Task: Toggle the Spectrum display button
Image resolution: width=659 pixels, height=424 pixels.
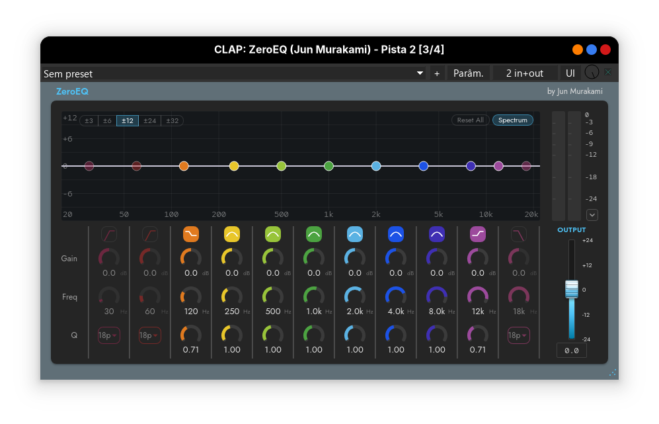Action: [x=513, y=120]
